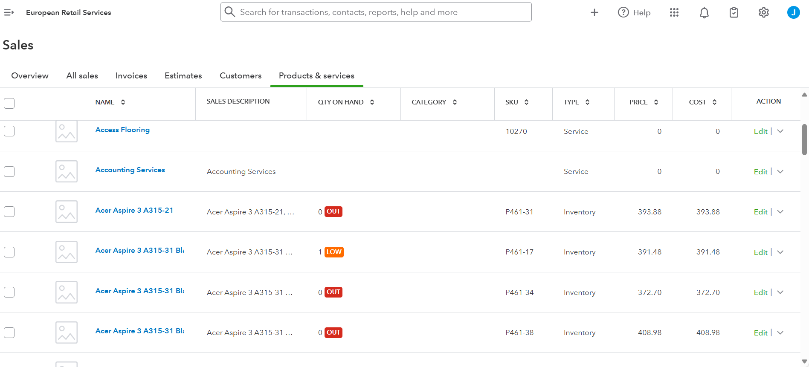809x367 pixels.
Task: Click Edit for SKU P461-38 row
Action: [760, 333]
